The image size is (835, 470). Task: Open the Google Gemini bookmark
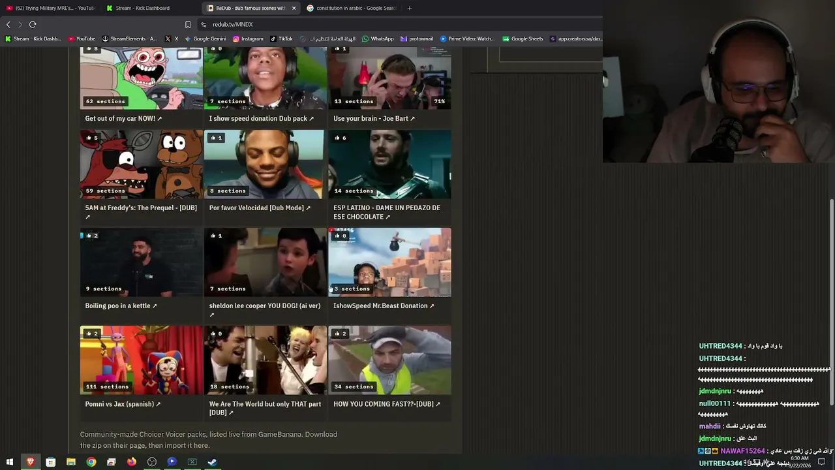click(x=205, y=39)
